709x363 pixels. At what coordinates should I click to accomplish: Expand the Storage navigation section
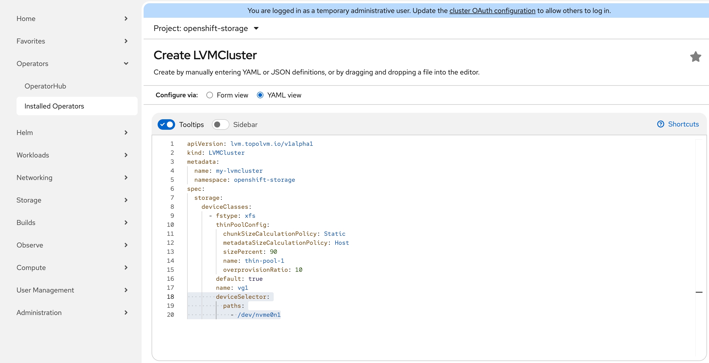click(x=73, y=200)
